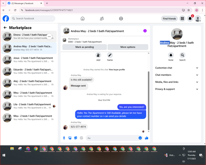Open a new Chrome tab
Viewport: 206px width, 165px height.
click(47, 3)
